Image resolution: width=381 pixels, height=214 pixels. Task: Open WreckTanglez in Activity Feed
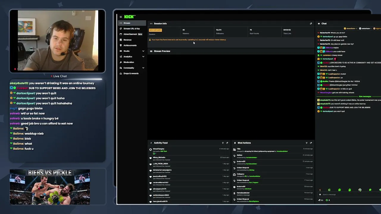pyautogui.click(x=159, y=149)
